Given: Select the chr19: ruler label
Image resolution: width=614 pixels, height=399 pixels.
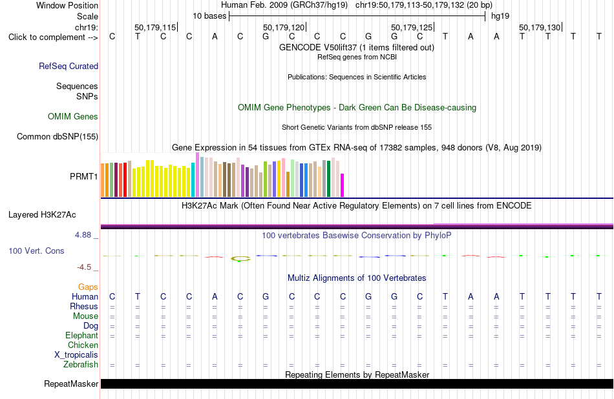Looking at the screenshot, I should coord(87,27).
